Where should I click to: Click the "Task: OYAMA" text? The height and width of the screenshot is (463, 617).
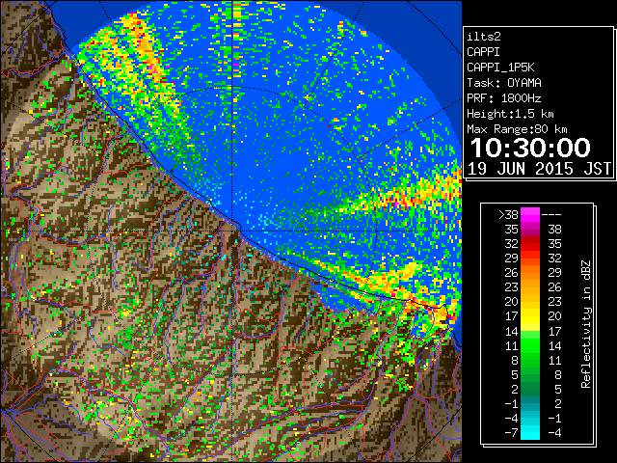[504, 83]
